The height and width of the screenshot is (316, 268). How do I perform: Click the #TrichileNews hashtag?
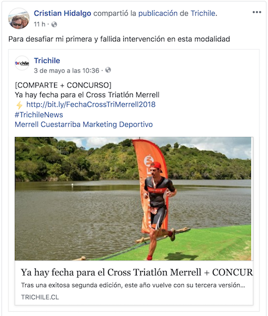tap(39, 114)
